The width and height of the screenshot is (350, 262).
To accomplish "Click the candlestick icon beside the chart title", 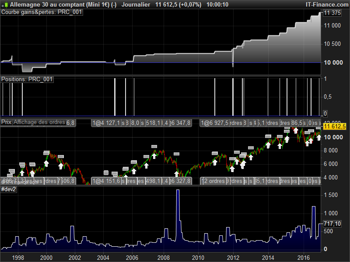I will (5, 4).
